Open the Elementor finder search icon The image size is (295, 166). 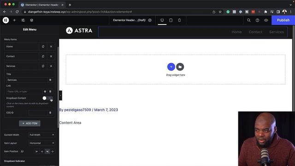pyautogui.click(x=248, y=20)
